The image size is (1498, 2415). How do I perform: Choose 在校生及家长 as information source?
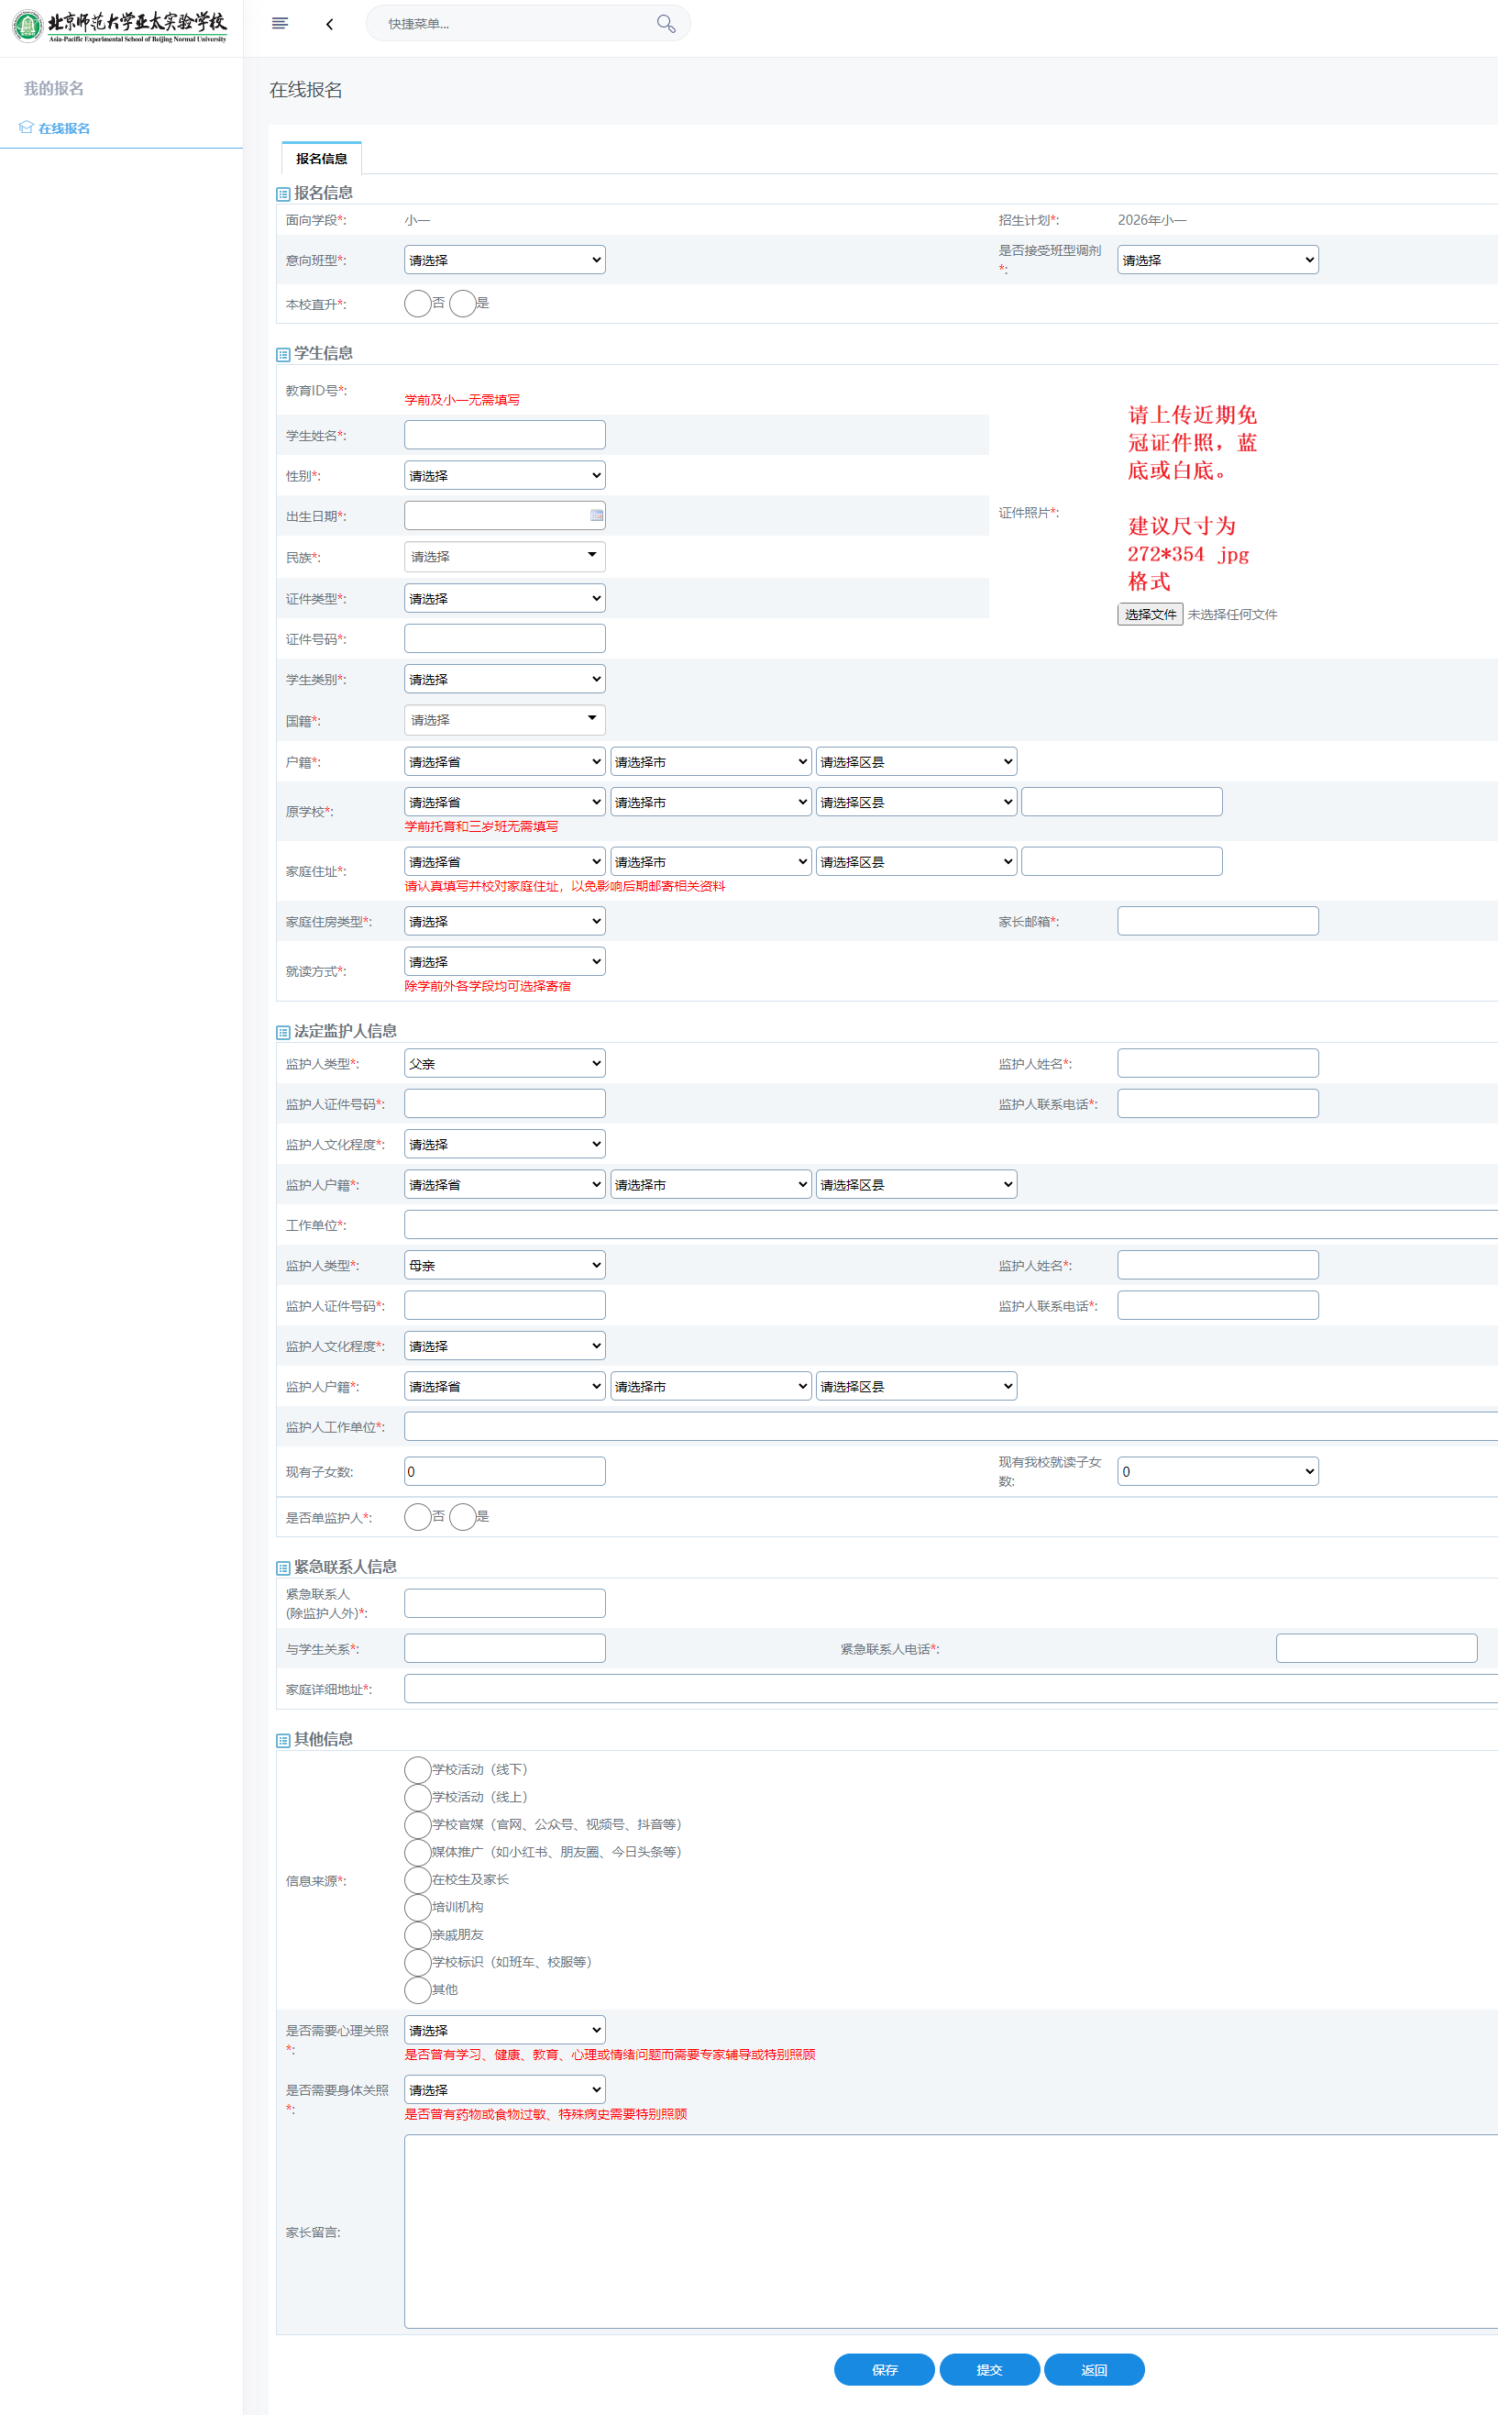[x=418, y=1878]
